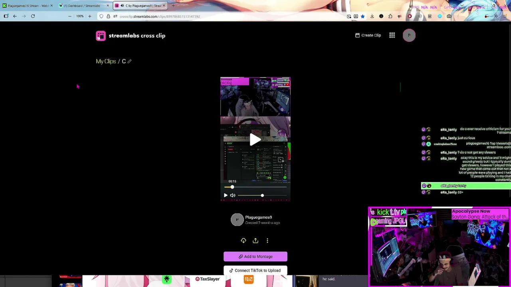Click the webcam overlay in corner
Viewport: 511px width, 287px height.
pos(439,246)
